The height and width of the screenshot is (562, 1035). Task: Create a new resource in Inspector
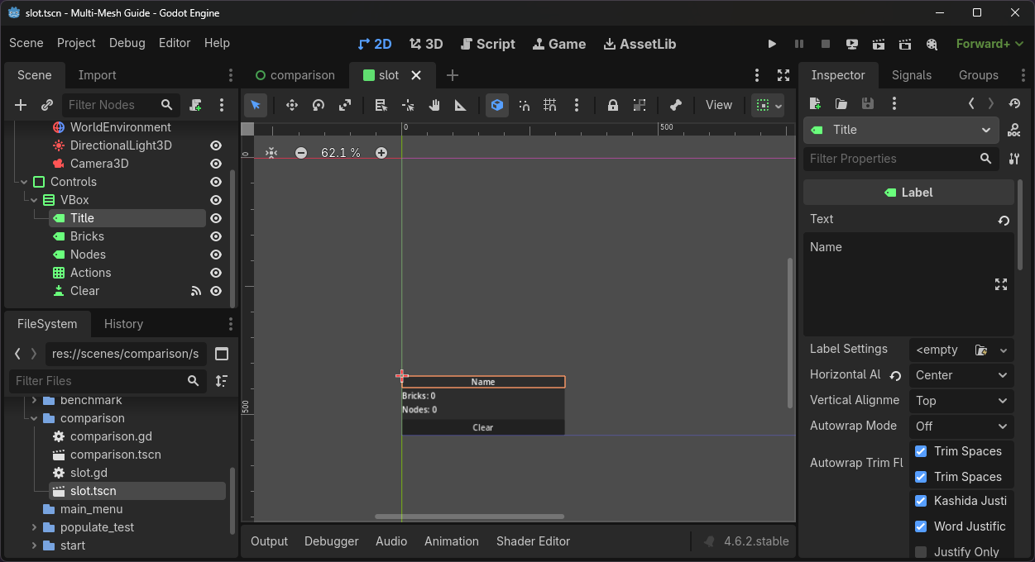(815, 103)
